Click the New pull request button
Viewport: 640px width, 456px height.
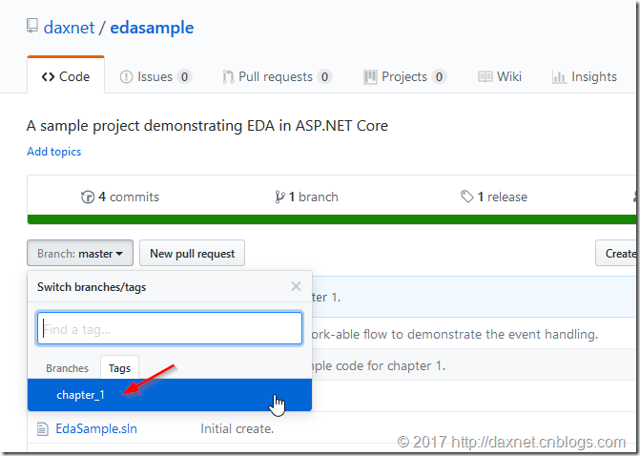193,253
